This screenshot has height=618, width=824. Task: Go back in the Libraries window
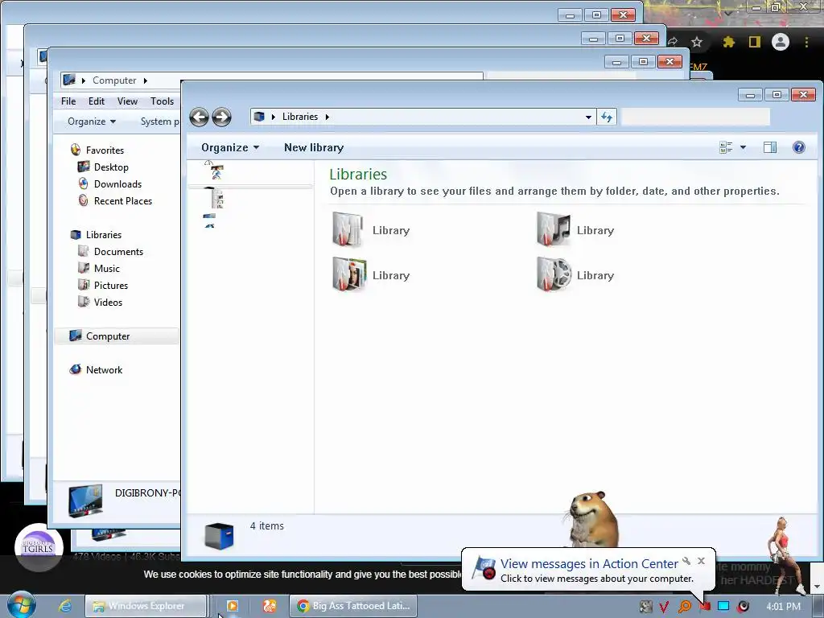[200, 117]
